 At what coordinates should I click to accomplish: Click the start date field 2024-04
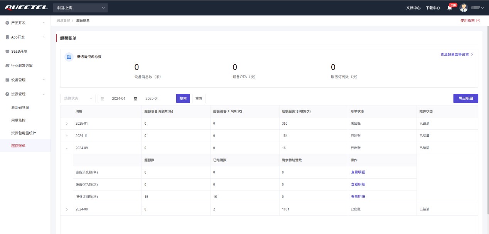(x=119, y=99)
